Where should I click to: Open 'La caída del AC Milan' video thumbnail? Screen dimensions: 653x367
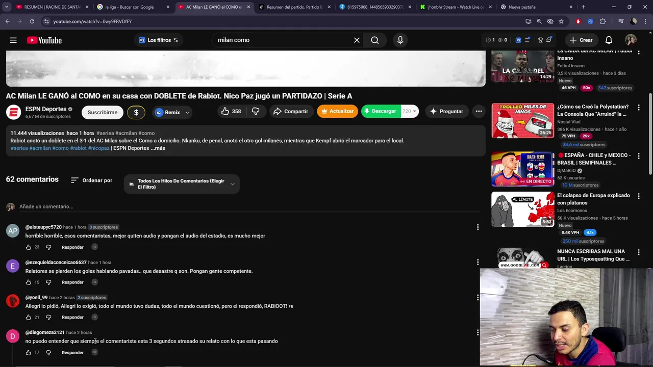[x=522, y=66]
